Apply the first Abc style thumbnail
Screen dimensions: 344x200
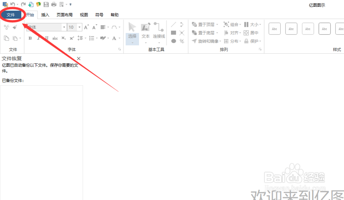(275, 29)
